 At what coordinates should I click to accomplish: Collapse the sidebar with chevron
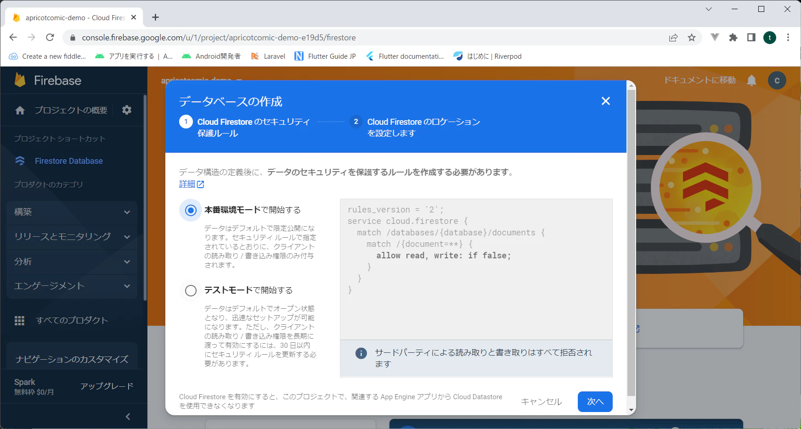pyautogui.click(x=128, y=417)
